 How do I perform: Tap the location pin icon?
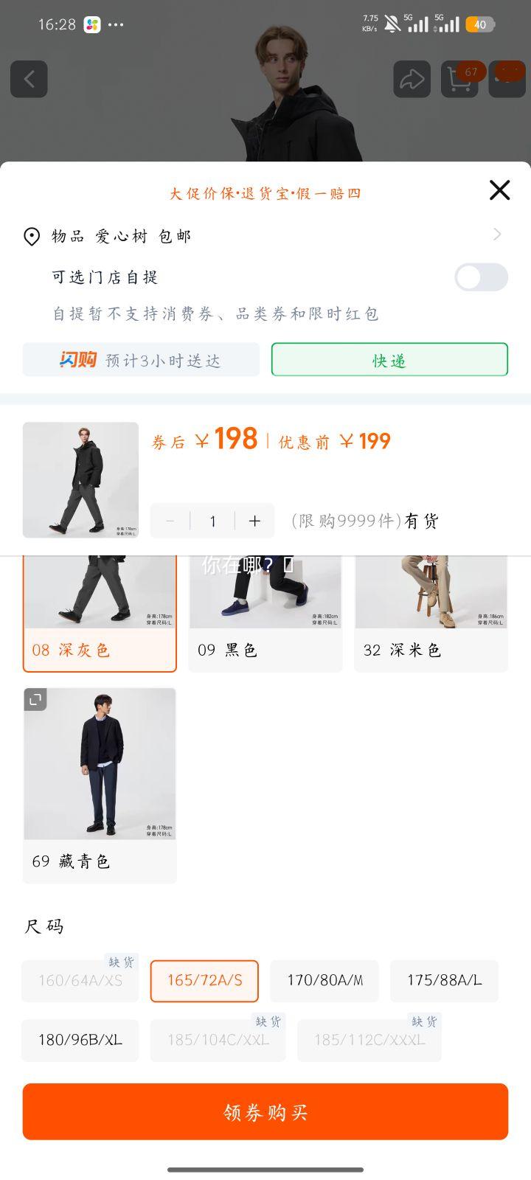pos(32,237)
